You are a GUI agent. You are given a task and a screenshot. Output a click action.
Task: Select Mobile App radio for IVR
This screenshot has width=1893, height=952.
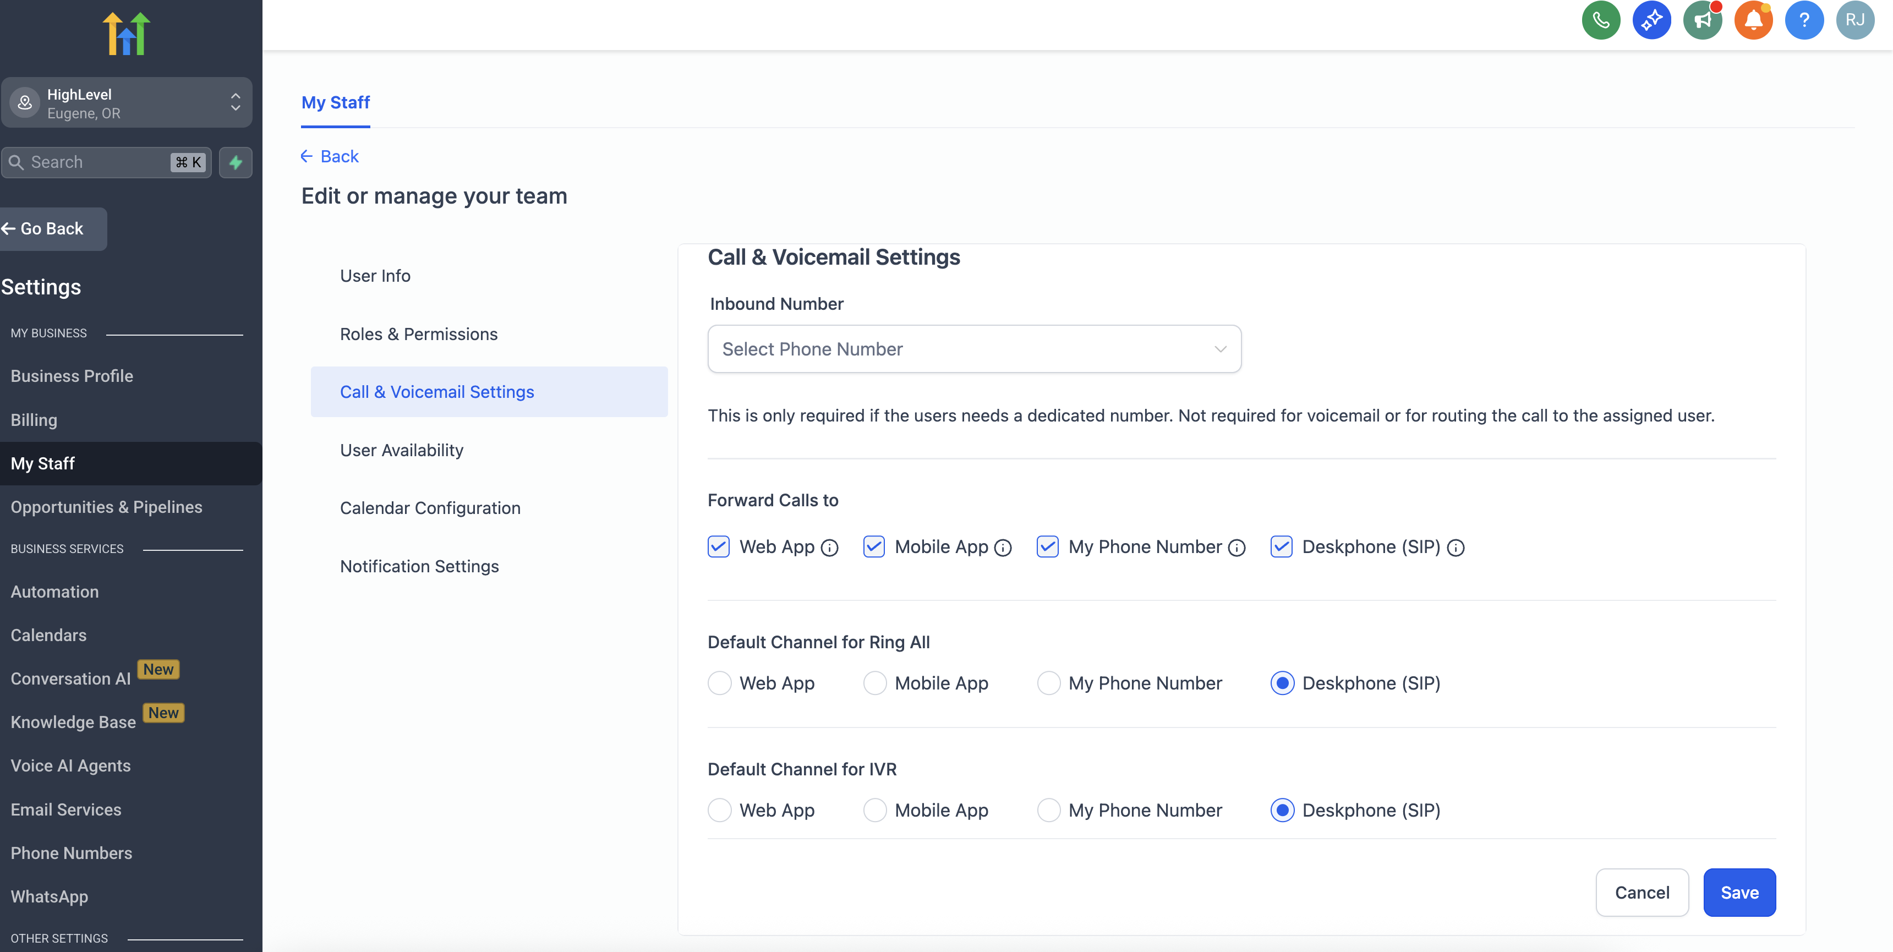tap(874, 810)
